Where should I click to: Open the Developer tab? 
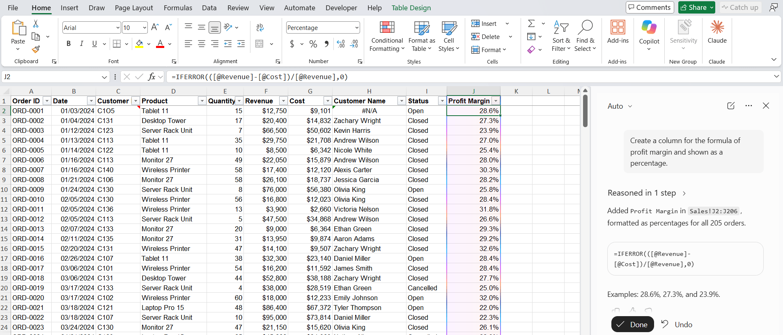(341, 7)
